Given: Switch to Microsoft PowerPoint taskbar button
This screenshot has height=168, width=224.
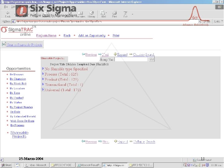Looking at the screenshot, I should point(89,165).
